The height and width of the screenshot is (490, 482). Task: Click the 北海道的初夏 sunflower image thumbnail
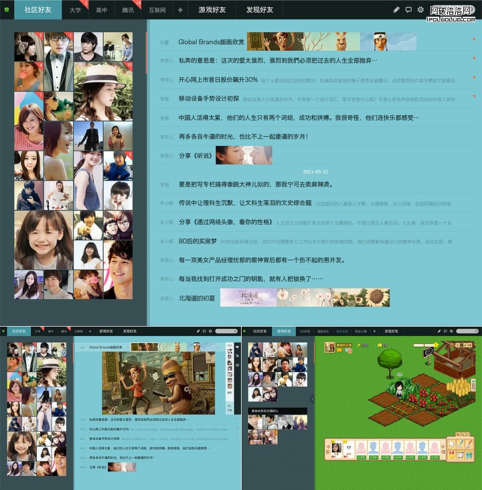tap(361, 297)
